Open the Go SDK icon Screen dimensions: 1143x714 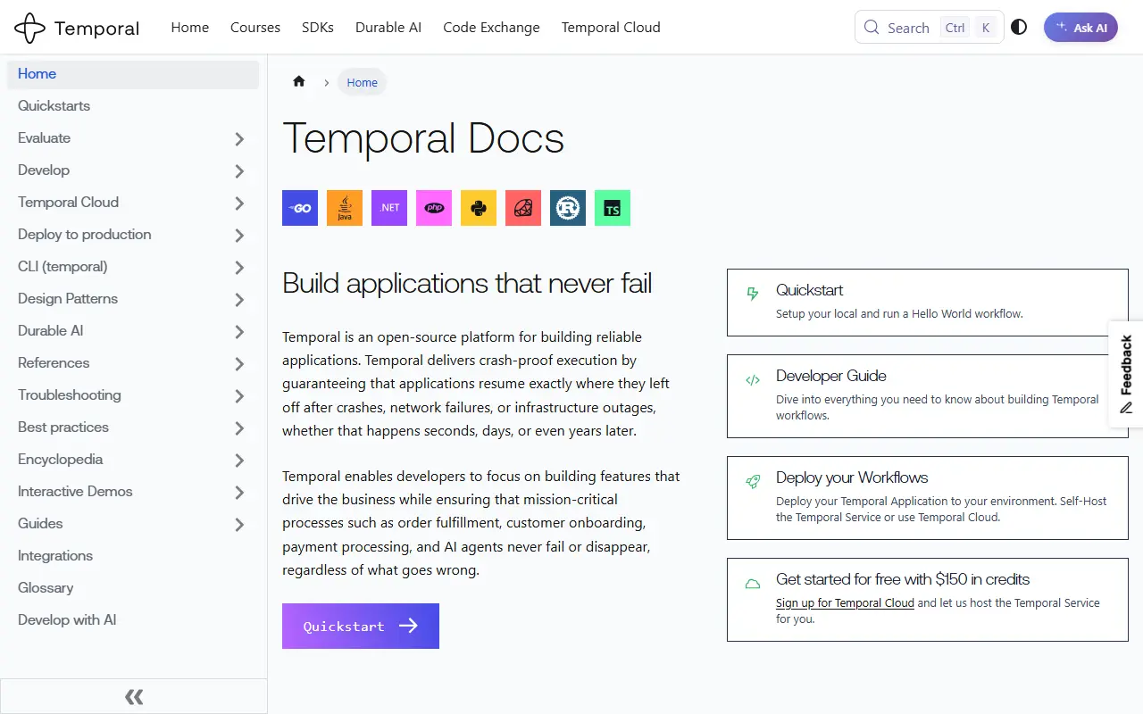point(300,208)
